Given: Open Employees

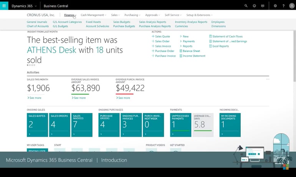Looking at the screenshot, I should (x=218, y=22).
